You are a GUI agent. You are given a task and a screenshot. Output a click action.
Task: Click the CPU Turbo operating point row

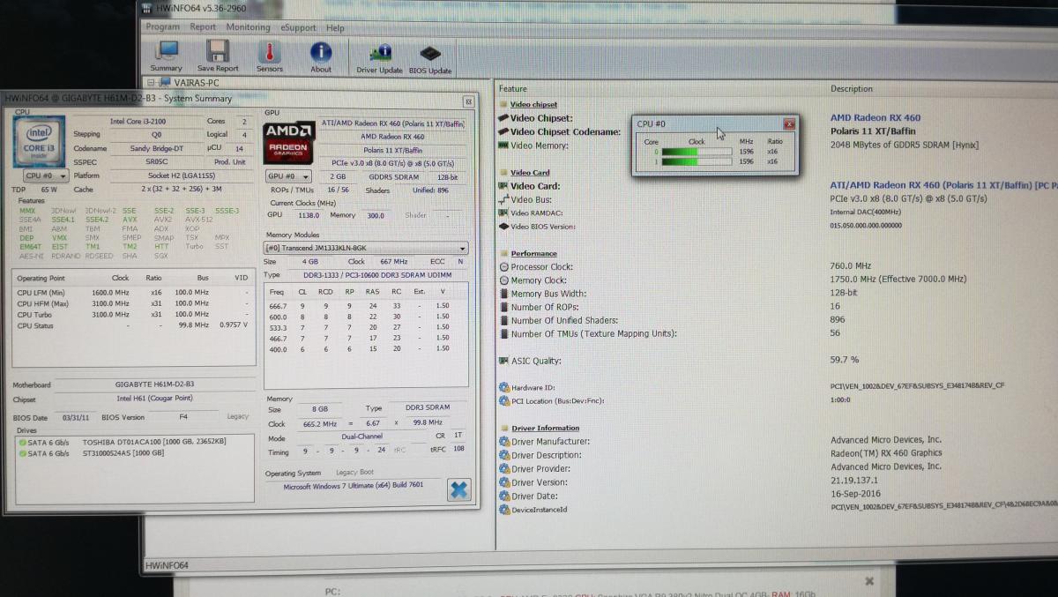pos(132,314)
